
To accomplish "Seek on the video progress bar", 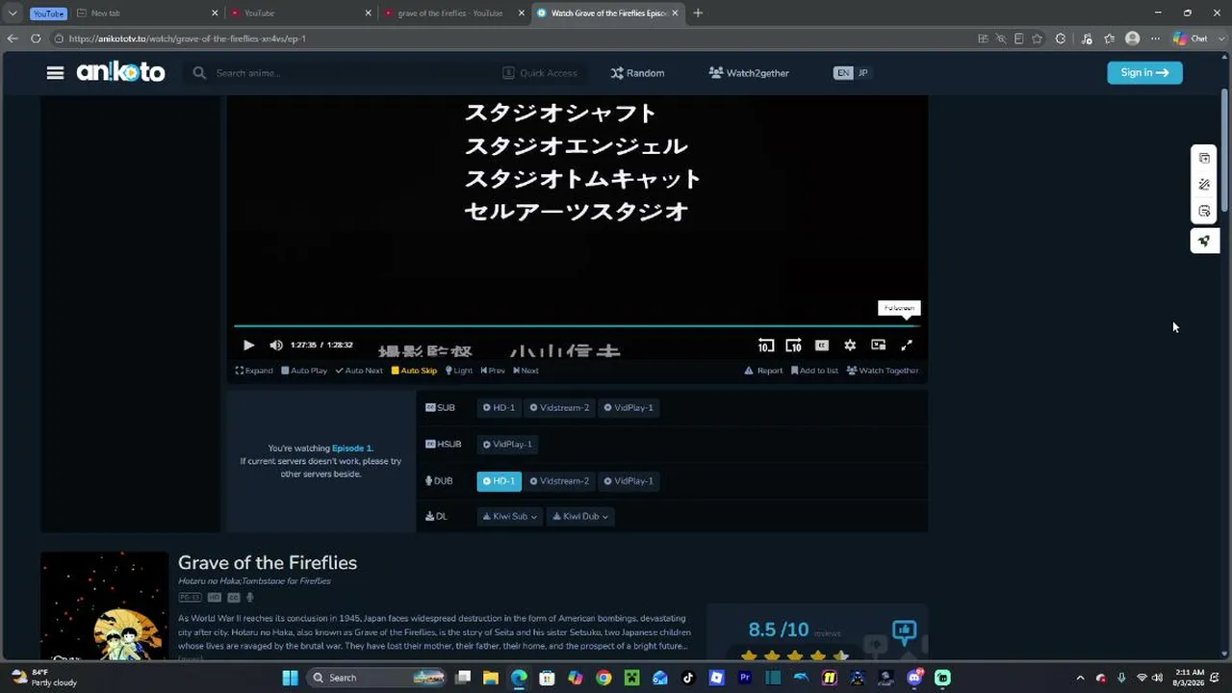I will click(x=577, y=325).
